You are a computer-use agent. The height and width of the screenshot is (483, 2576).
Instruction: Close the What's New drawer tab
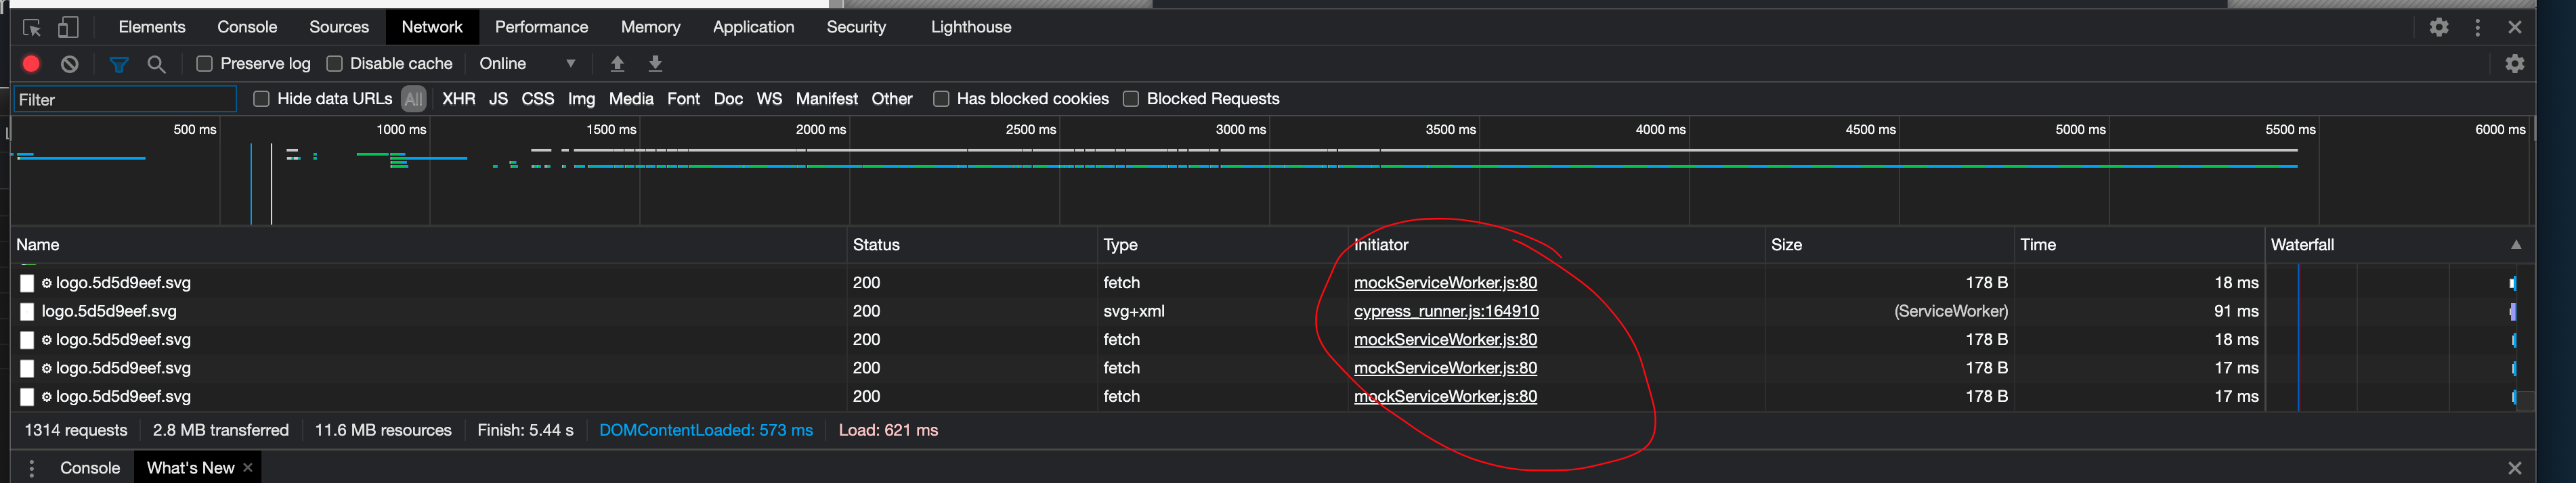pyautogui.click(x=247, y=467)
